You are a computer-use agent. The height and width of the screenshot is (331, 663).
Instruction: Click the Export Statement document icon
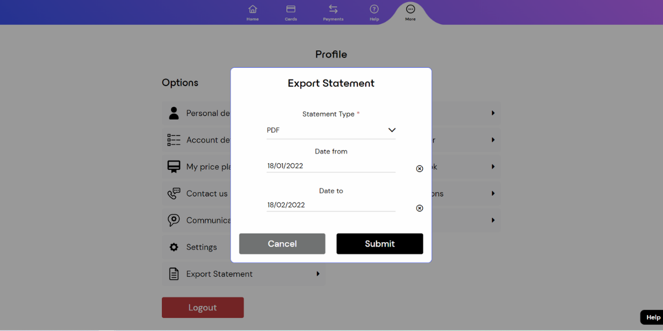174,274
